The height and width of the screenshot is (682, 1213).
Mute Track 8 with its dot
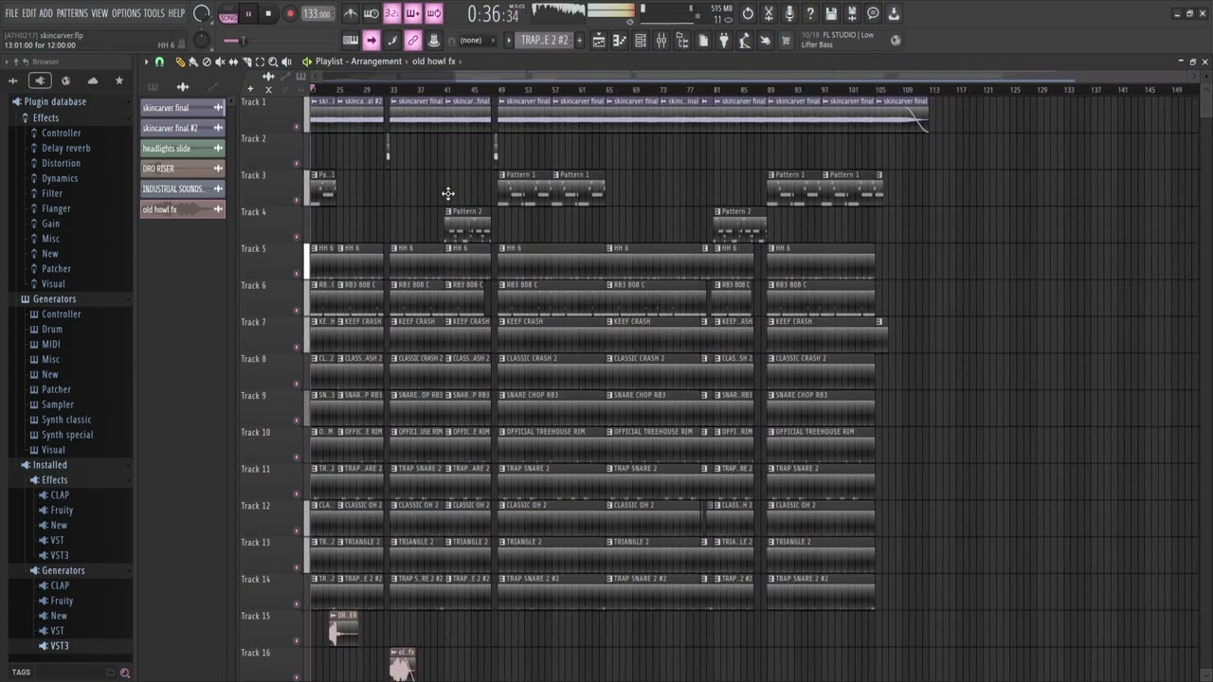tap(297, 384)
